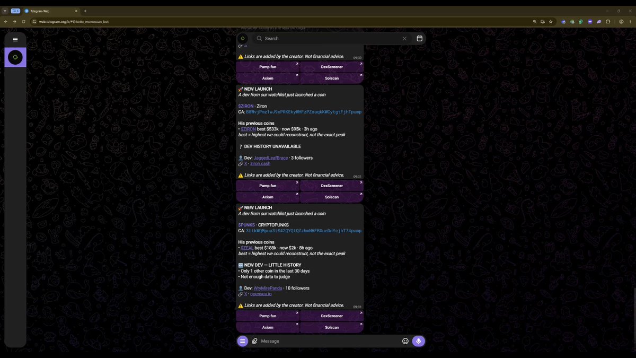Open the emoji picker

pos(405,341)
